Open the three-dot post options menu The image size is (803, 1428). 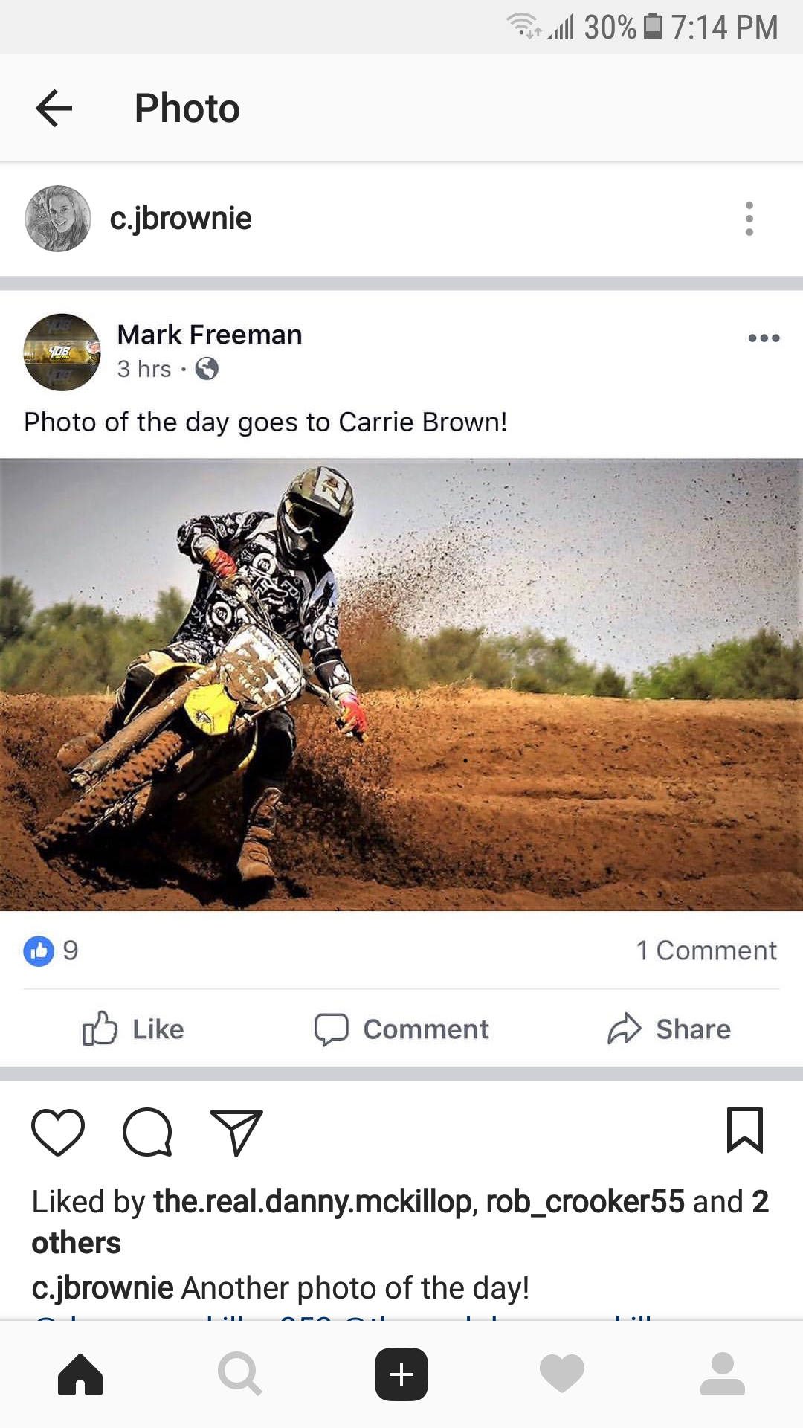(x=749, y=219)
